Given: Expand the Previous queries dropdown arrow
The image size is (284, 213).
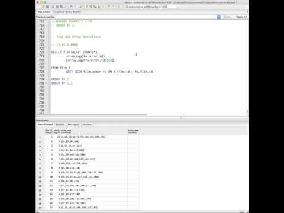Looking at the screenshot, I should click(219, 17).
